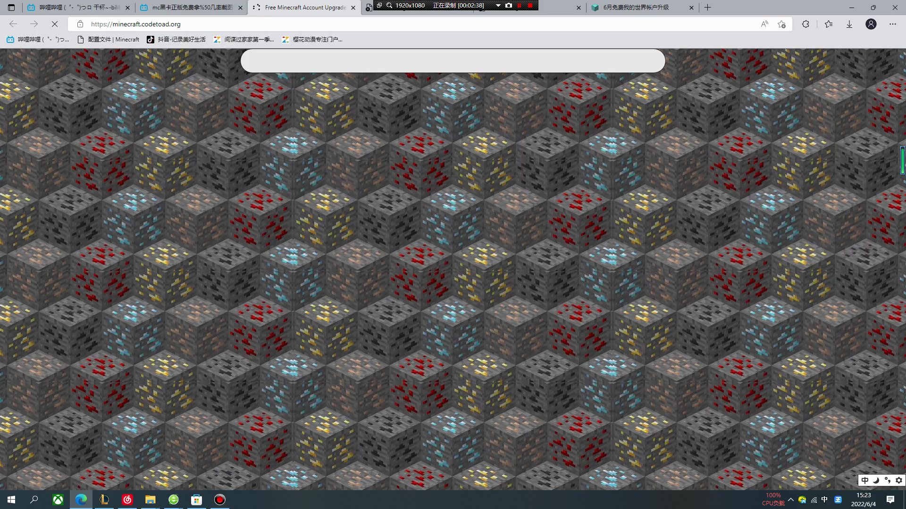The width and height of the screenshot is (906, 509).
Task: Toggle the moon icon on IME bar
Action: click(x=876, y=480)
